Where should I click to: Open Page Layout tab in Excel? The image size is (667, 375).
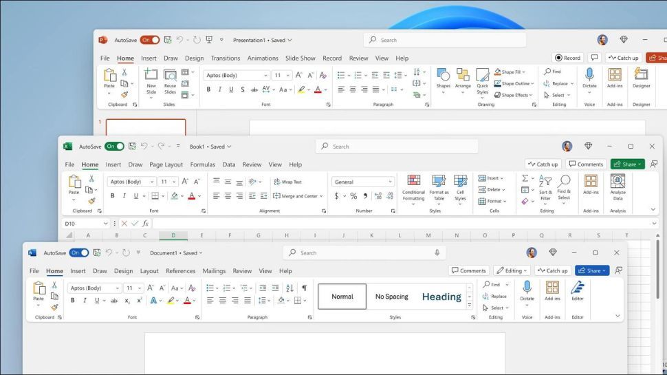click(x=166, y=164)
